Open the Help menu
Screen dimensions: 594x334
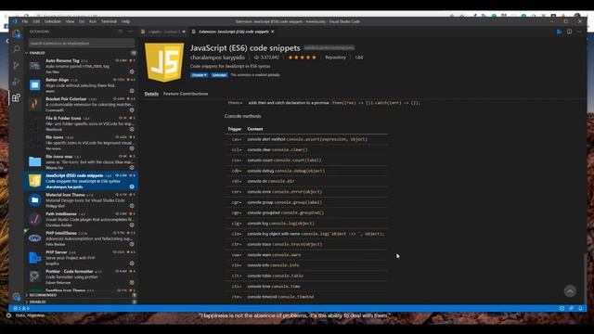125,21
